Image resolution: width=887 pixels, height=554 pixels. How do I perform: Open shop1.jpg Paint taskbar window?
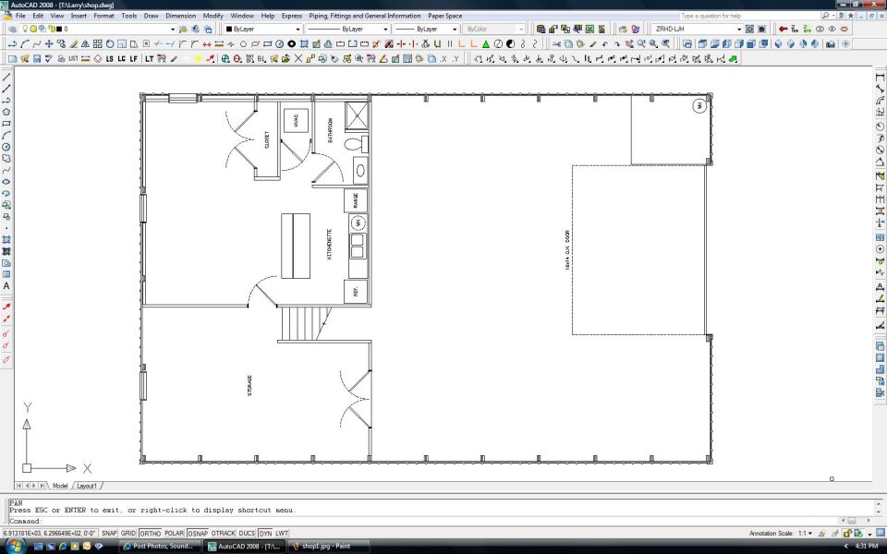[329, 546]
